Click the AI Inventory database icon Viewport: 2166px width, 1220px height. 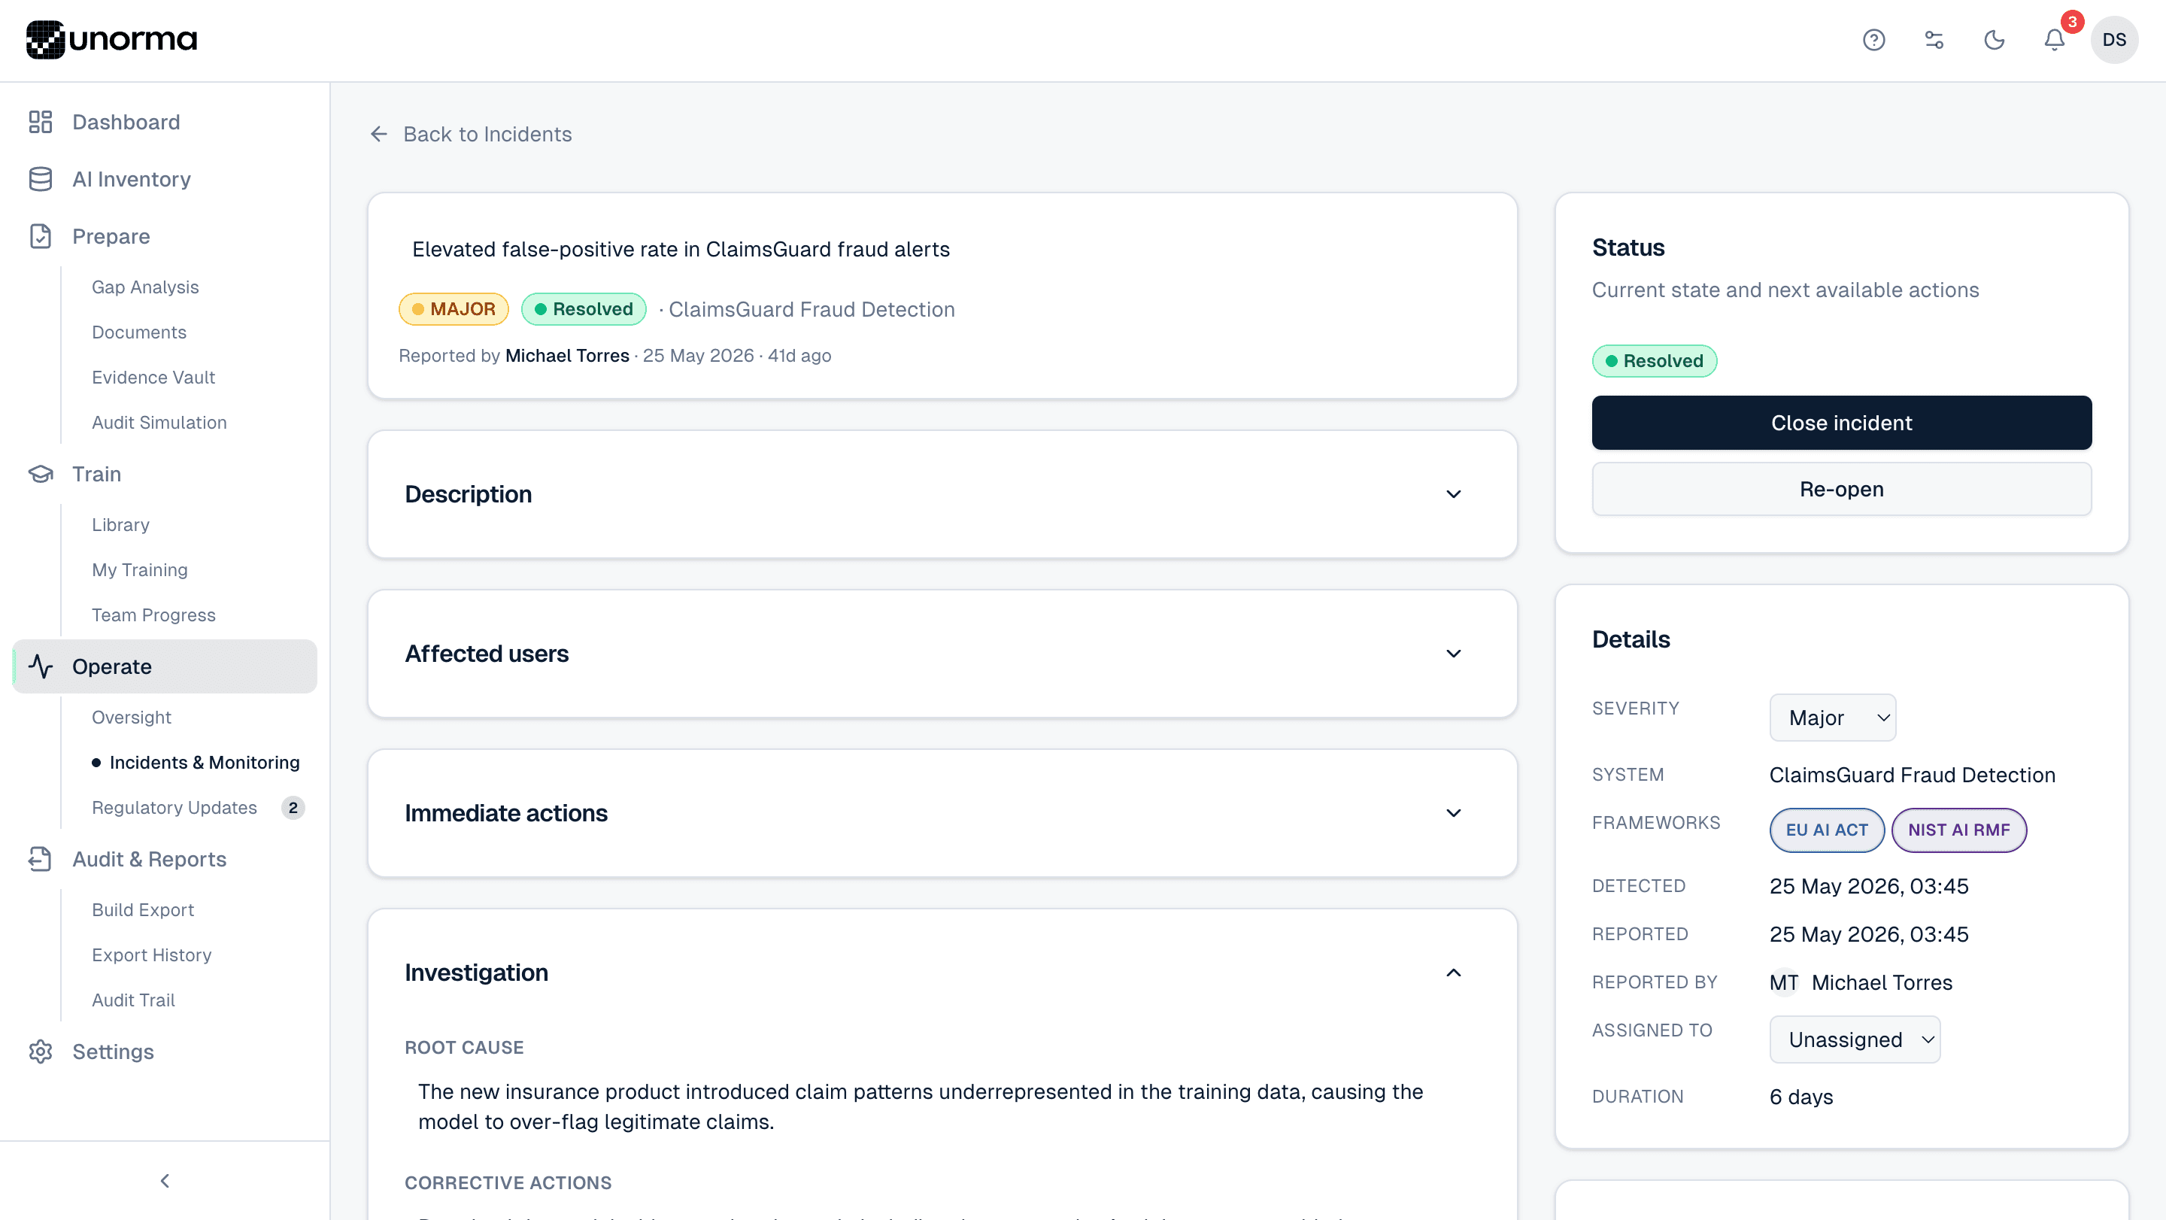click(x=41, y=179)
